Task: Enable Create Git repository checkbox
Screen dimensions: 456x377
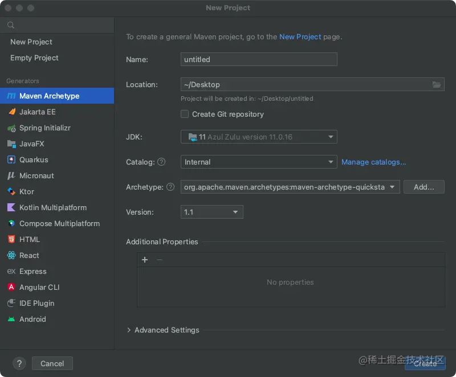Action: coord(185,114)
